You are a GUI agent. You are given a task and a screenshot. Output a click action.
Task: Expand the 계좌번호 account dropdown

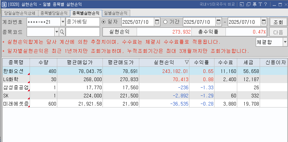click(63, 22)
